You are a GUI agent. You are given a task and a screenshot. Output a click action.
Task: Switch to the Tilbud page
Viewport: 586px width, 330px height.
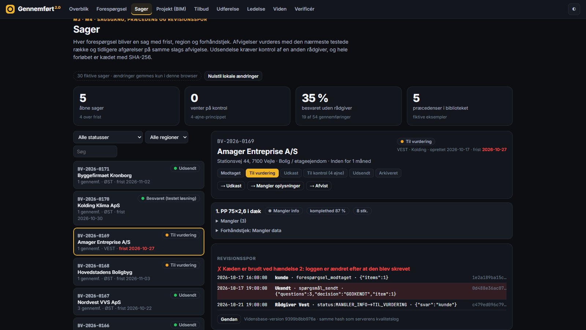click(x=201, y=9)
